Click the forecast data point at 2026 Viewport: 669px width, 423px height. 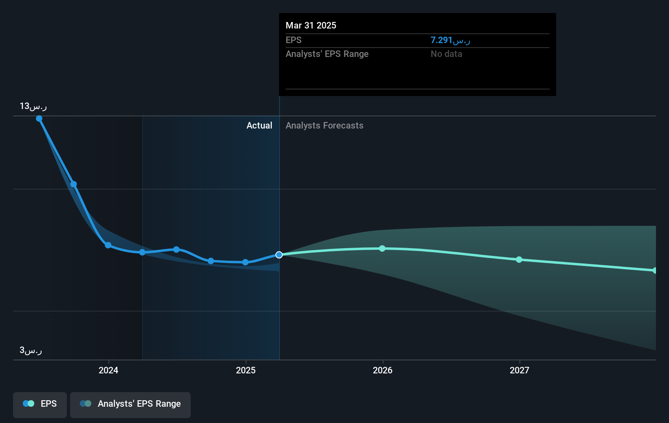click(382, 249)
